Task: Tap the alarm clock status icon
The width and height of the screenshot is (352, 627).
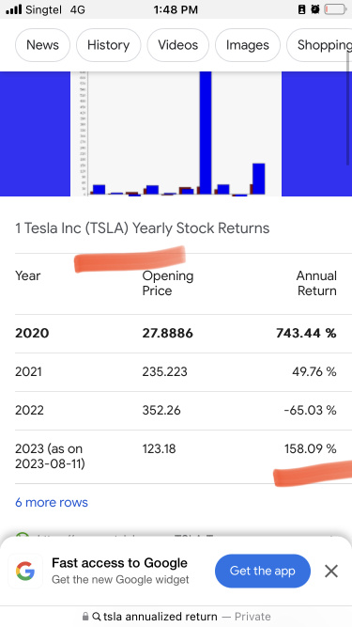Action: 315,9
